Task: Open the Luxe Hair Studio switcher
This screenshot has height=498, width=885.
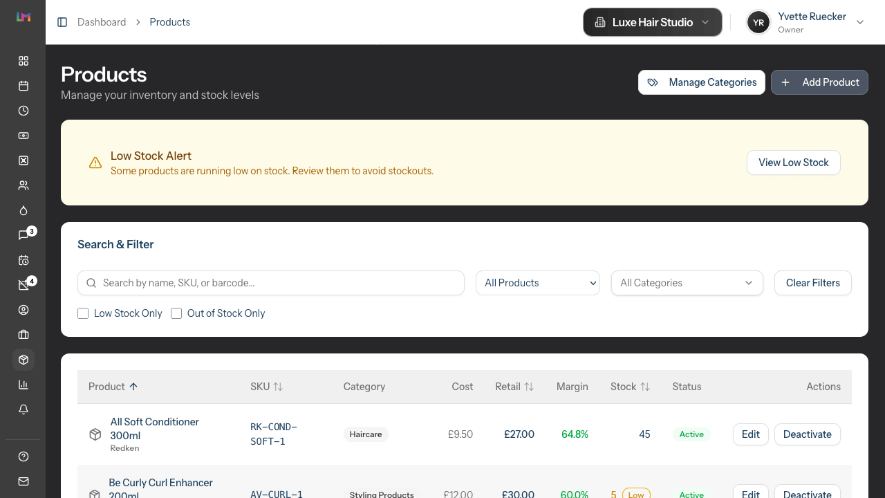Action: pyautogui.click(x=652, y=22)
